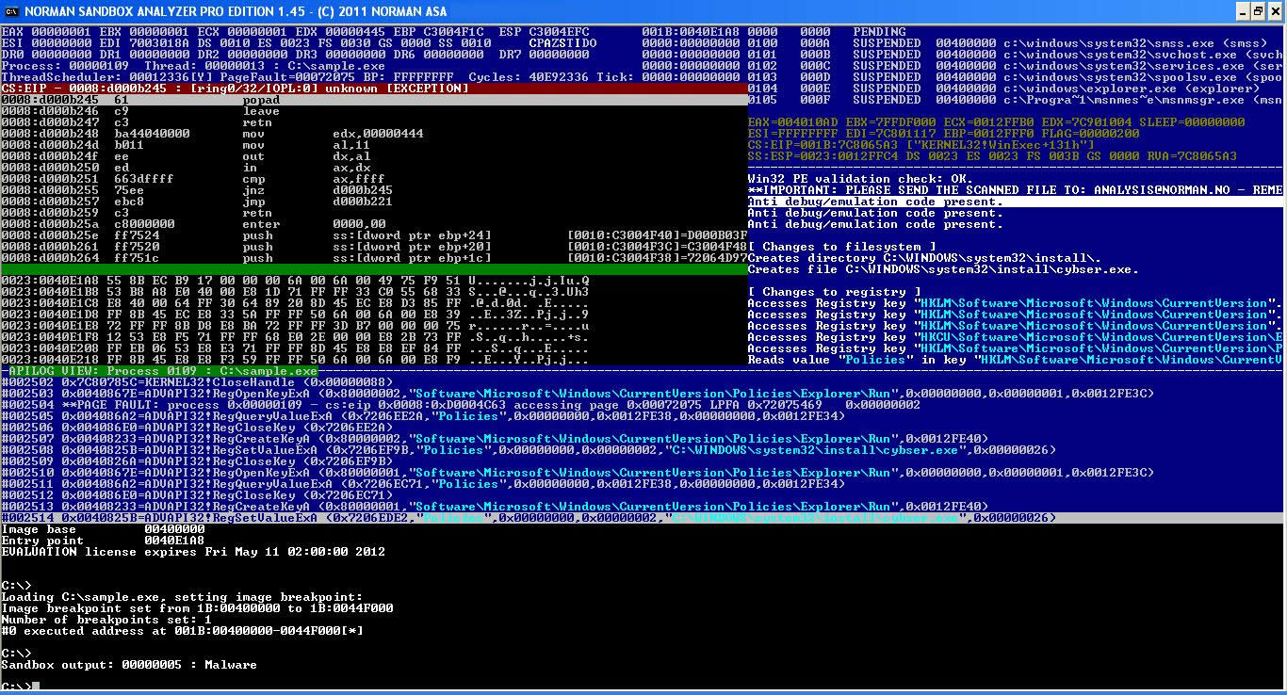Viewport: 1287px width, 695px height.
Task: Open the Norman Sandbox Analyzer title bar icon
Action: (10, 11)
